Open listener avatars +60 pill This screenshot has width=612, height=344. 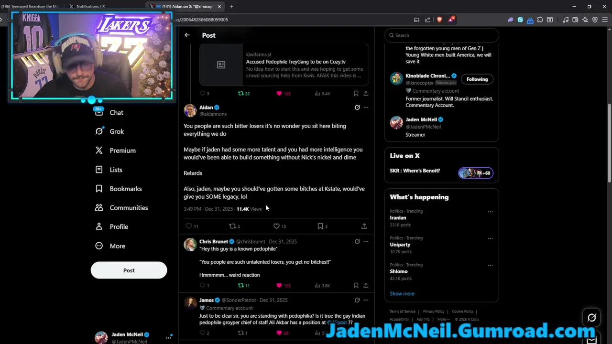tap(475, 173)
